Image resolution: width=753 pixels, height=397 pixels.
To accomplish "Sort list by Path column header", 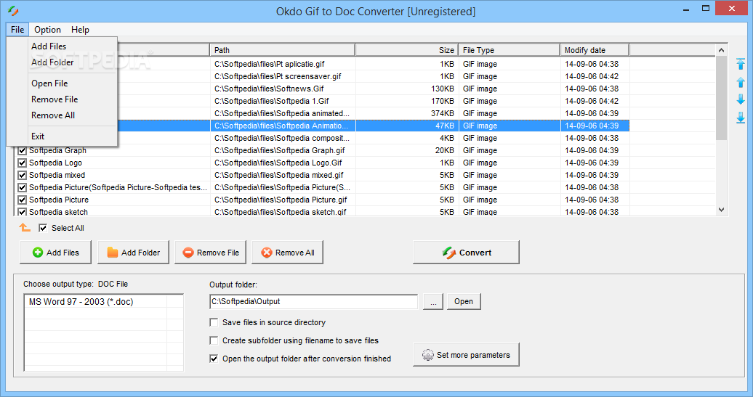I will tap(282, 50).
